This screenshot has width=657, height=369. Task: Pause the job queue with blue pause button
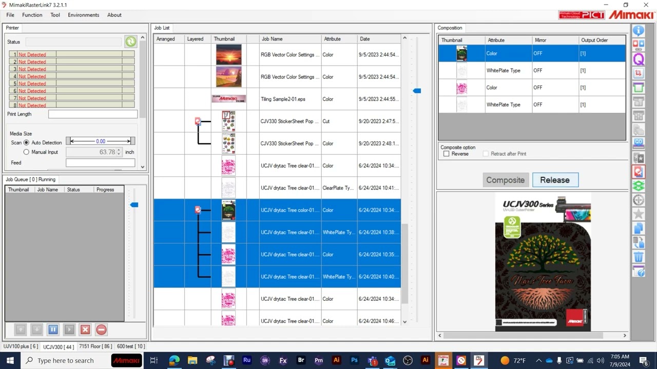[x=53, y=330]
